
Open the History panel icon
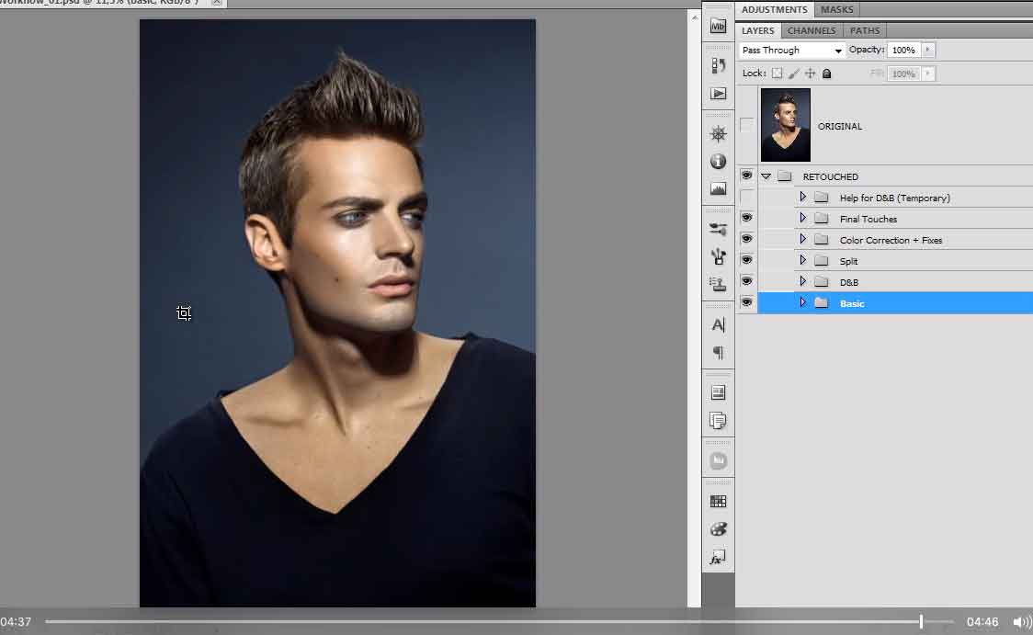coord(718,65)
